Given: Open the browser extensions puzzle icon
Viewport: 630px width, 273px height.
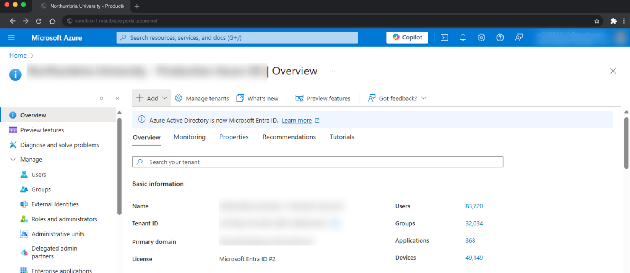Looking at the screenshot, I should point(613,21).
